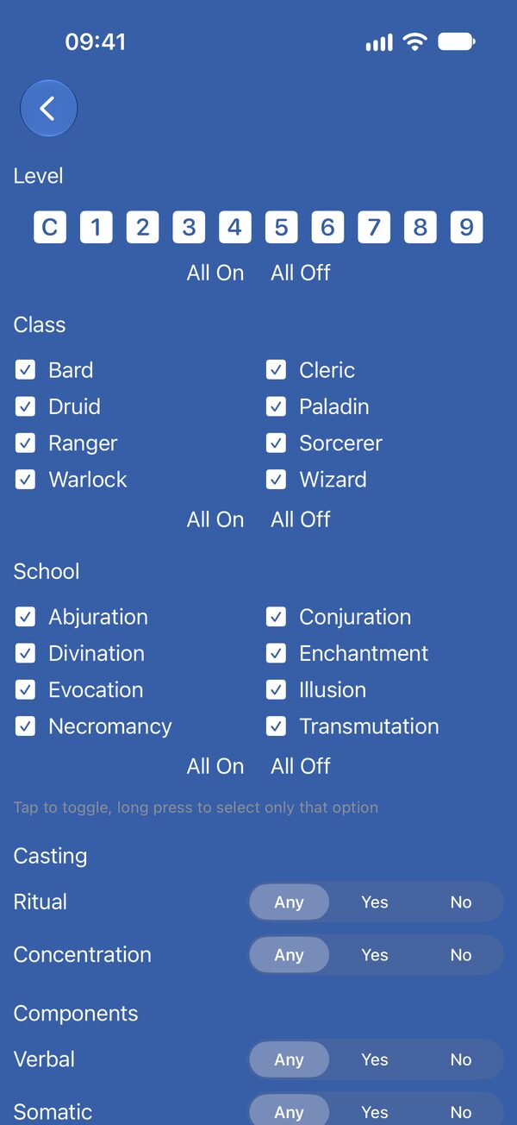Uncheck the Paladin class checkbox

pos(276,406)
